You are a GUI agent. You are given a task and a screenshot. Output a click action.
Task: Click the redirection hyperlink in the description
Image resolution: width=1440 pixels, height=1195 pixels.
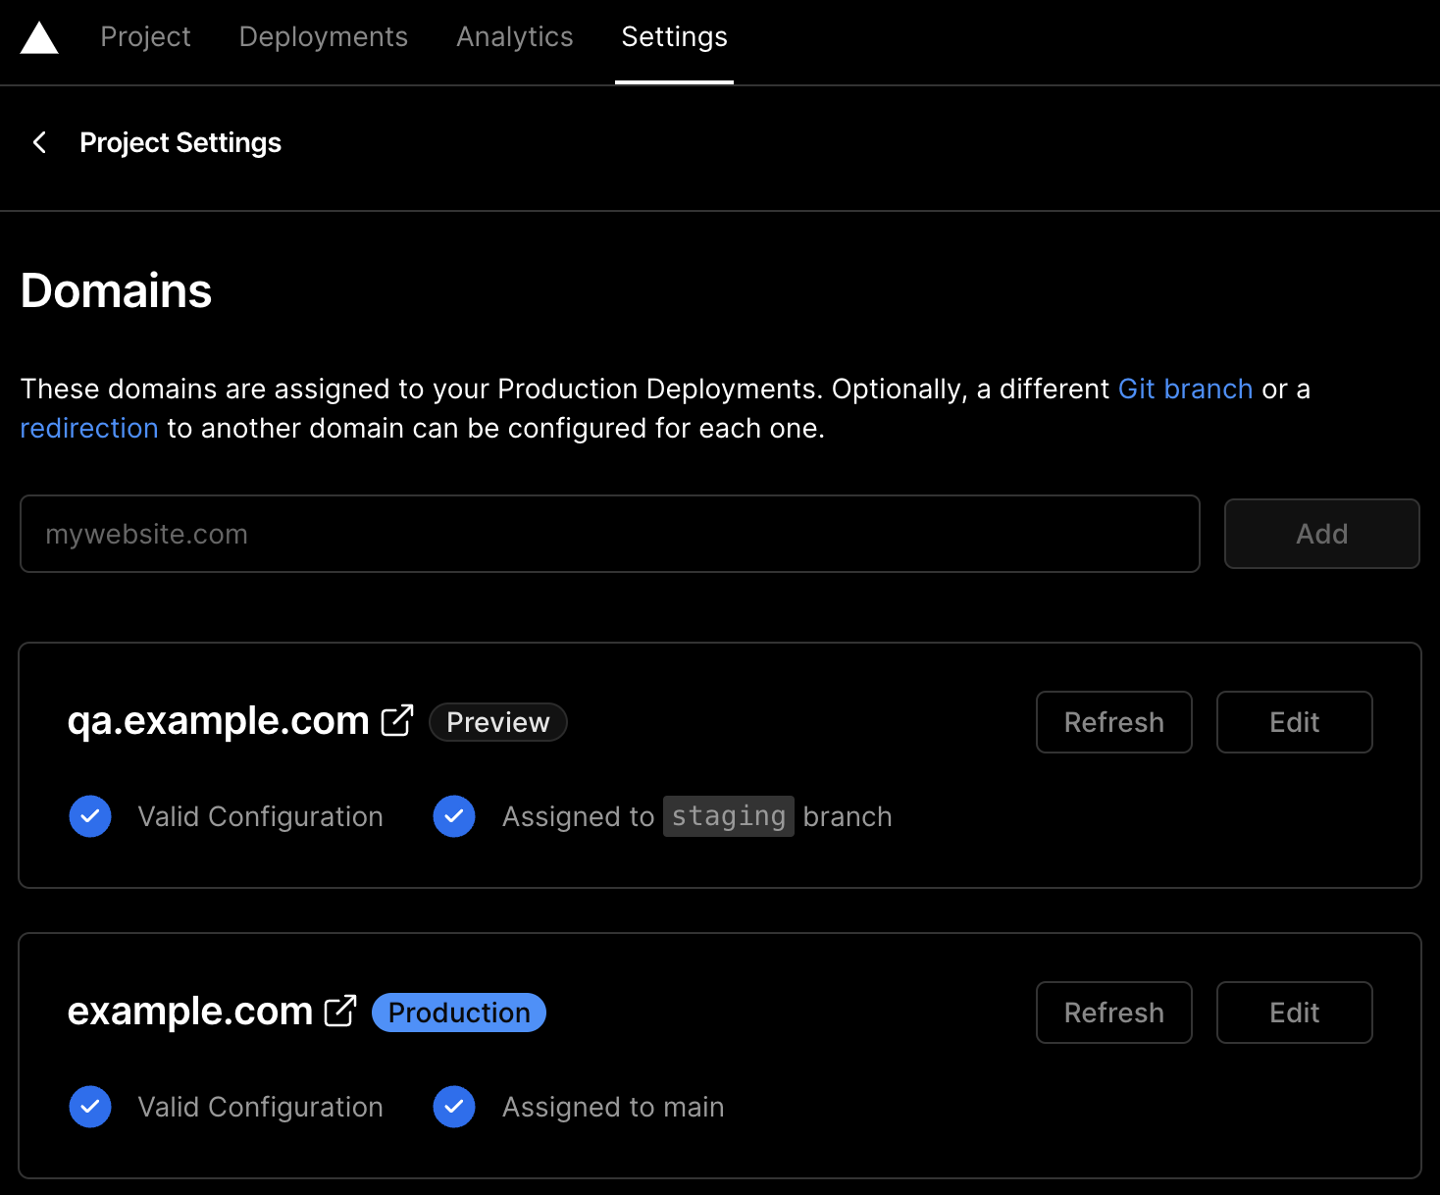88,428
